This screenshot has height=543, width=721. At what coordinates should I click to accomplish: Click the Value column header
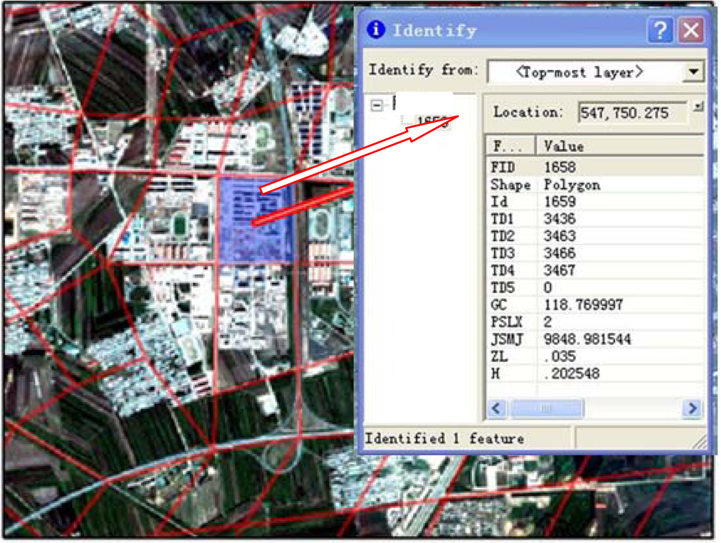(619, 146)
